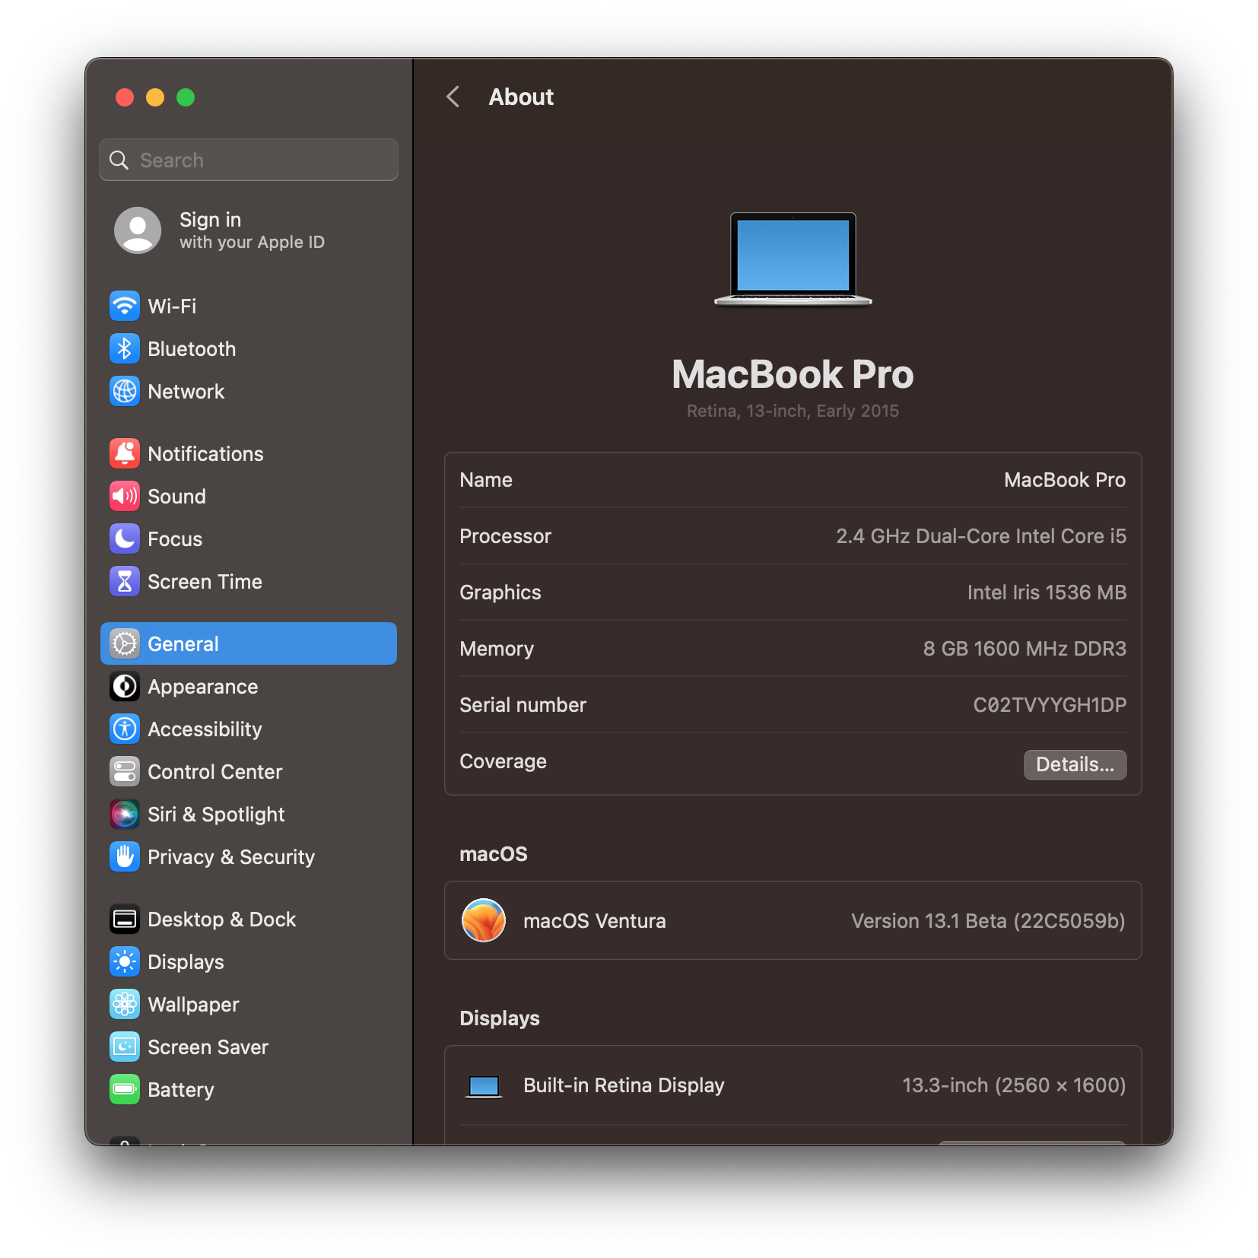Click the Control Center icon

click(125, 772)
